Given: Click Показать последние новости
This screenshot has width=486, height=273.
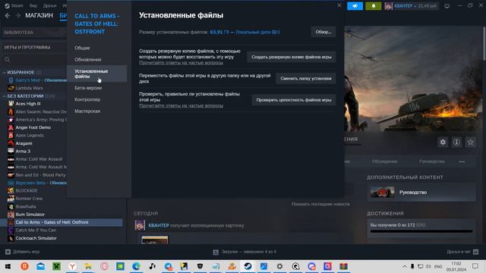Looking at the screenshot, I should [x=320, y=204].
